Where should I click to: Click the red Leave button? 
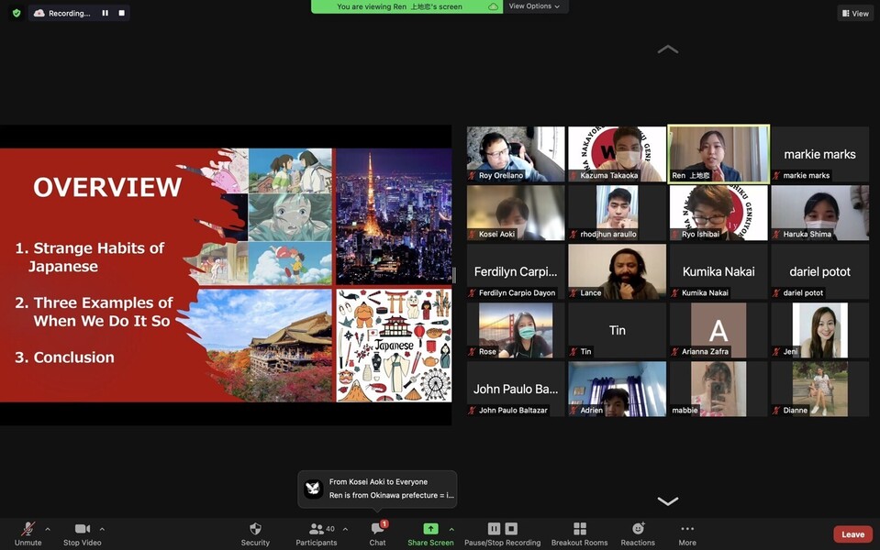point(852,534)
